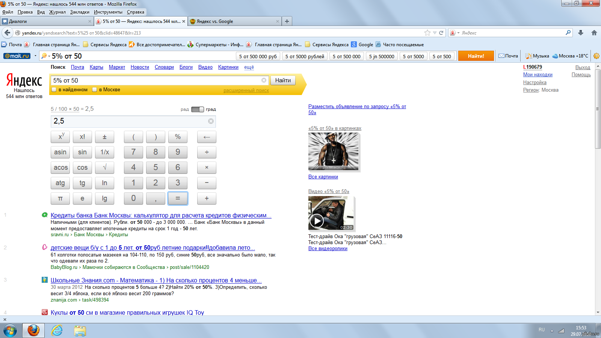The width and height of the screenshot is (601, 338).
Task: Clear the Yandex query with the X icon
Action: [264, 80]
